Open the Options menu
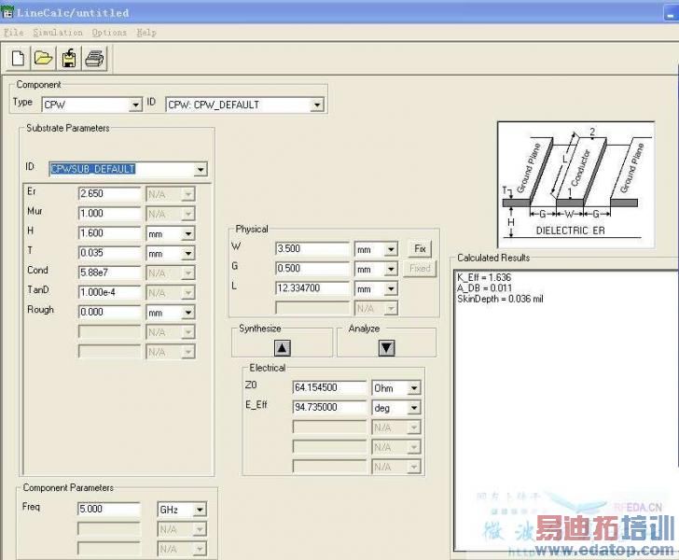Image resolution: width=679 pixels, height=560 pixels. tap(109, 33)
